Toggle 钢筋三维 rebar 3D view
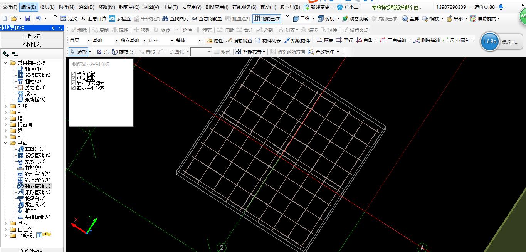This screenshot has height=252, width=526. [267, 18]
